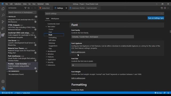Split the editor to the right
Image resolution: width=171 pixels, height=96 pixels.
coord(165,8)
